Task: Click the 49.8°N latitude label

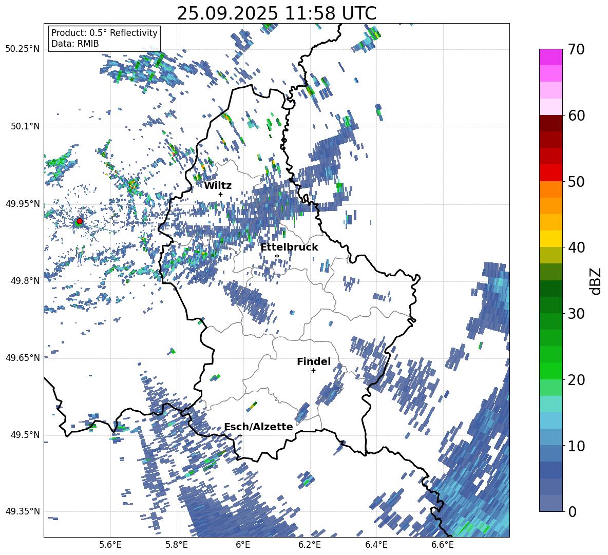Action: [x=25, y=281]
